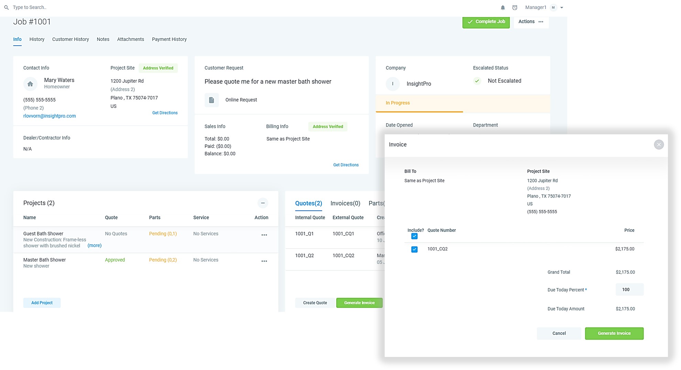Click Get Directions under Billing Info
Screen dimensions: 681x370
click(345, 165)
